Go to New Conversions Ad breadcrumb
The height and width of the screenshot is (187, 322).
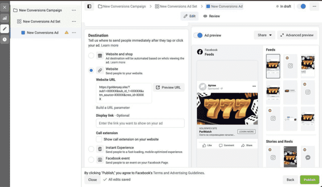[225, 6]
